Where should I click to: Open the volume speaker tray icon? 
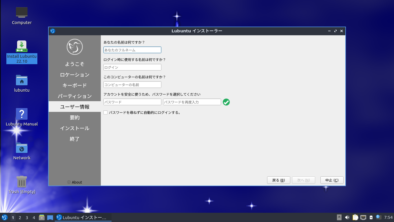[x=347, y=217]
